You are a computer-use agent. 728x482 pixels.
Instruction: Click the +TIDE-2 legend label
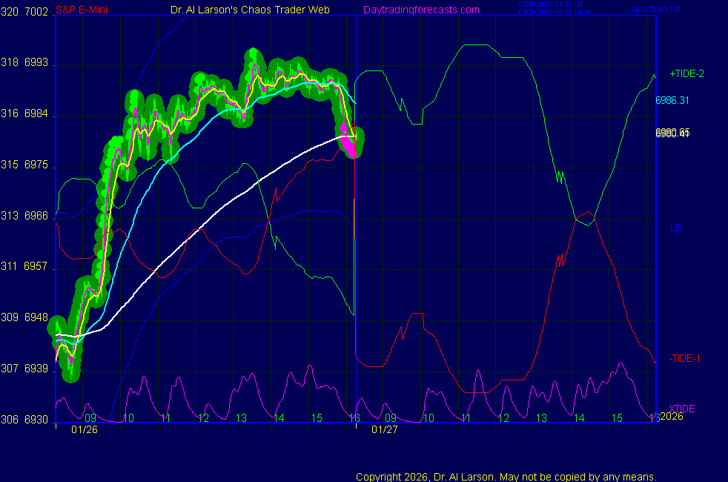coord(686,74)
